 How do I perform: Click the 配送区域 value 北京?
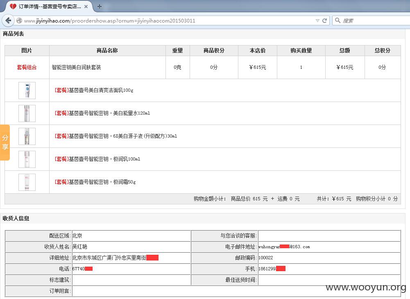coord(77,236)
